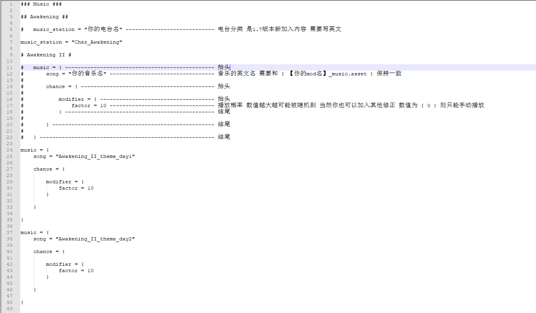
Task: Click "modifier = {" on line 42
Action: (x=65, y=264)
